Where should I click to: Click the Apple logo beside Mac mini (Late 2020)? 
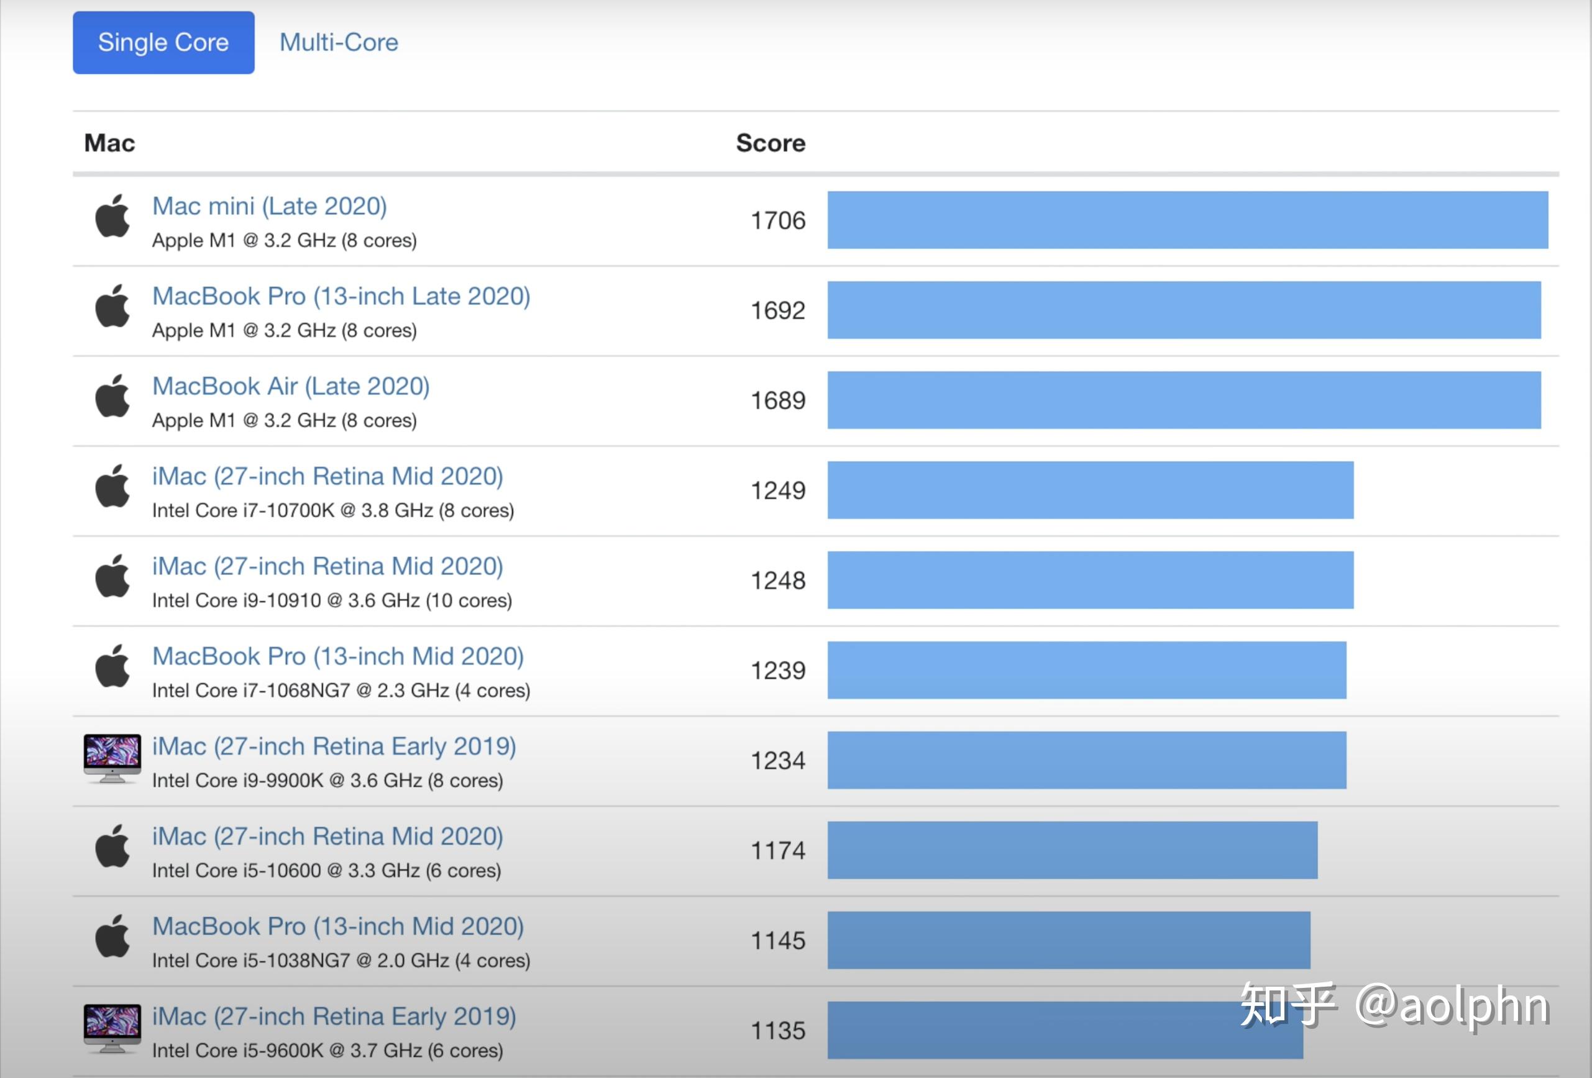pos(112,215)
